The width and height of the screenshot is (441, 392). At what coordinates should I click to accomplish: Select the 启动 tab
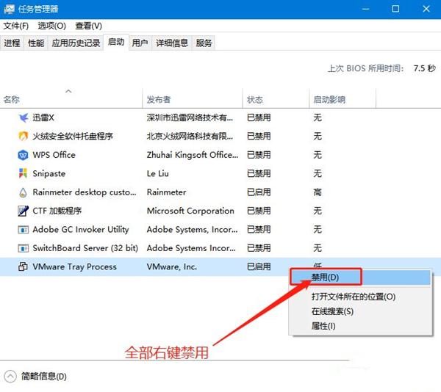click(x=116, y=42)
